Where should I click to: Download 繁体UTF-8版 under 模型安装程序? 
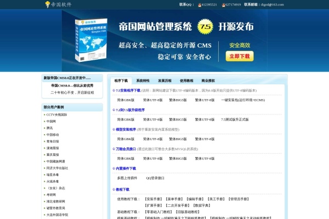click(205, 139)
